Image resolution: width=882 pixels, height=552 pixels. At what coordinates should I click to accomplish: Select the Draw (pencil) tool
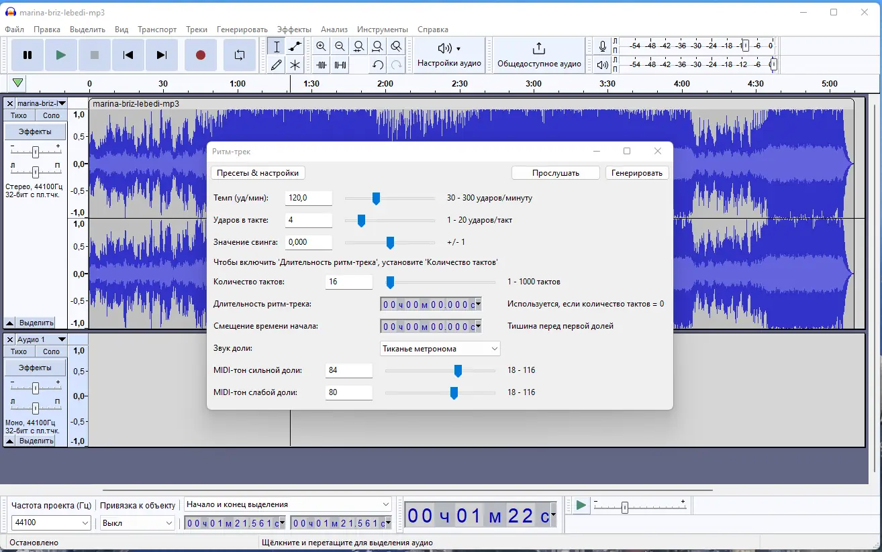coord(276,65)
